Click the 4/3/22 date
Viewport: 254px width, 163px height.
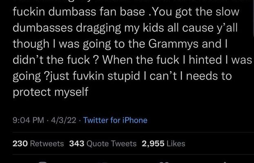(x=62, y=120)
